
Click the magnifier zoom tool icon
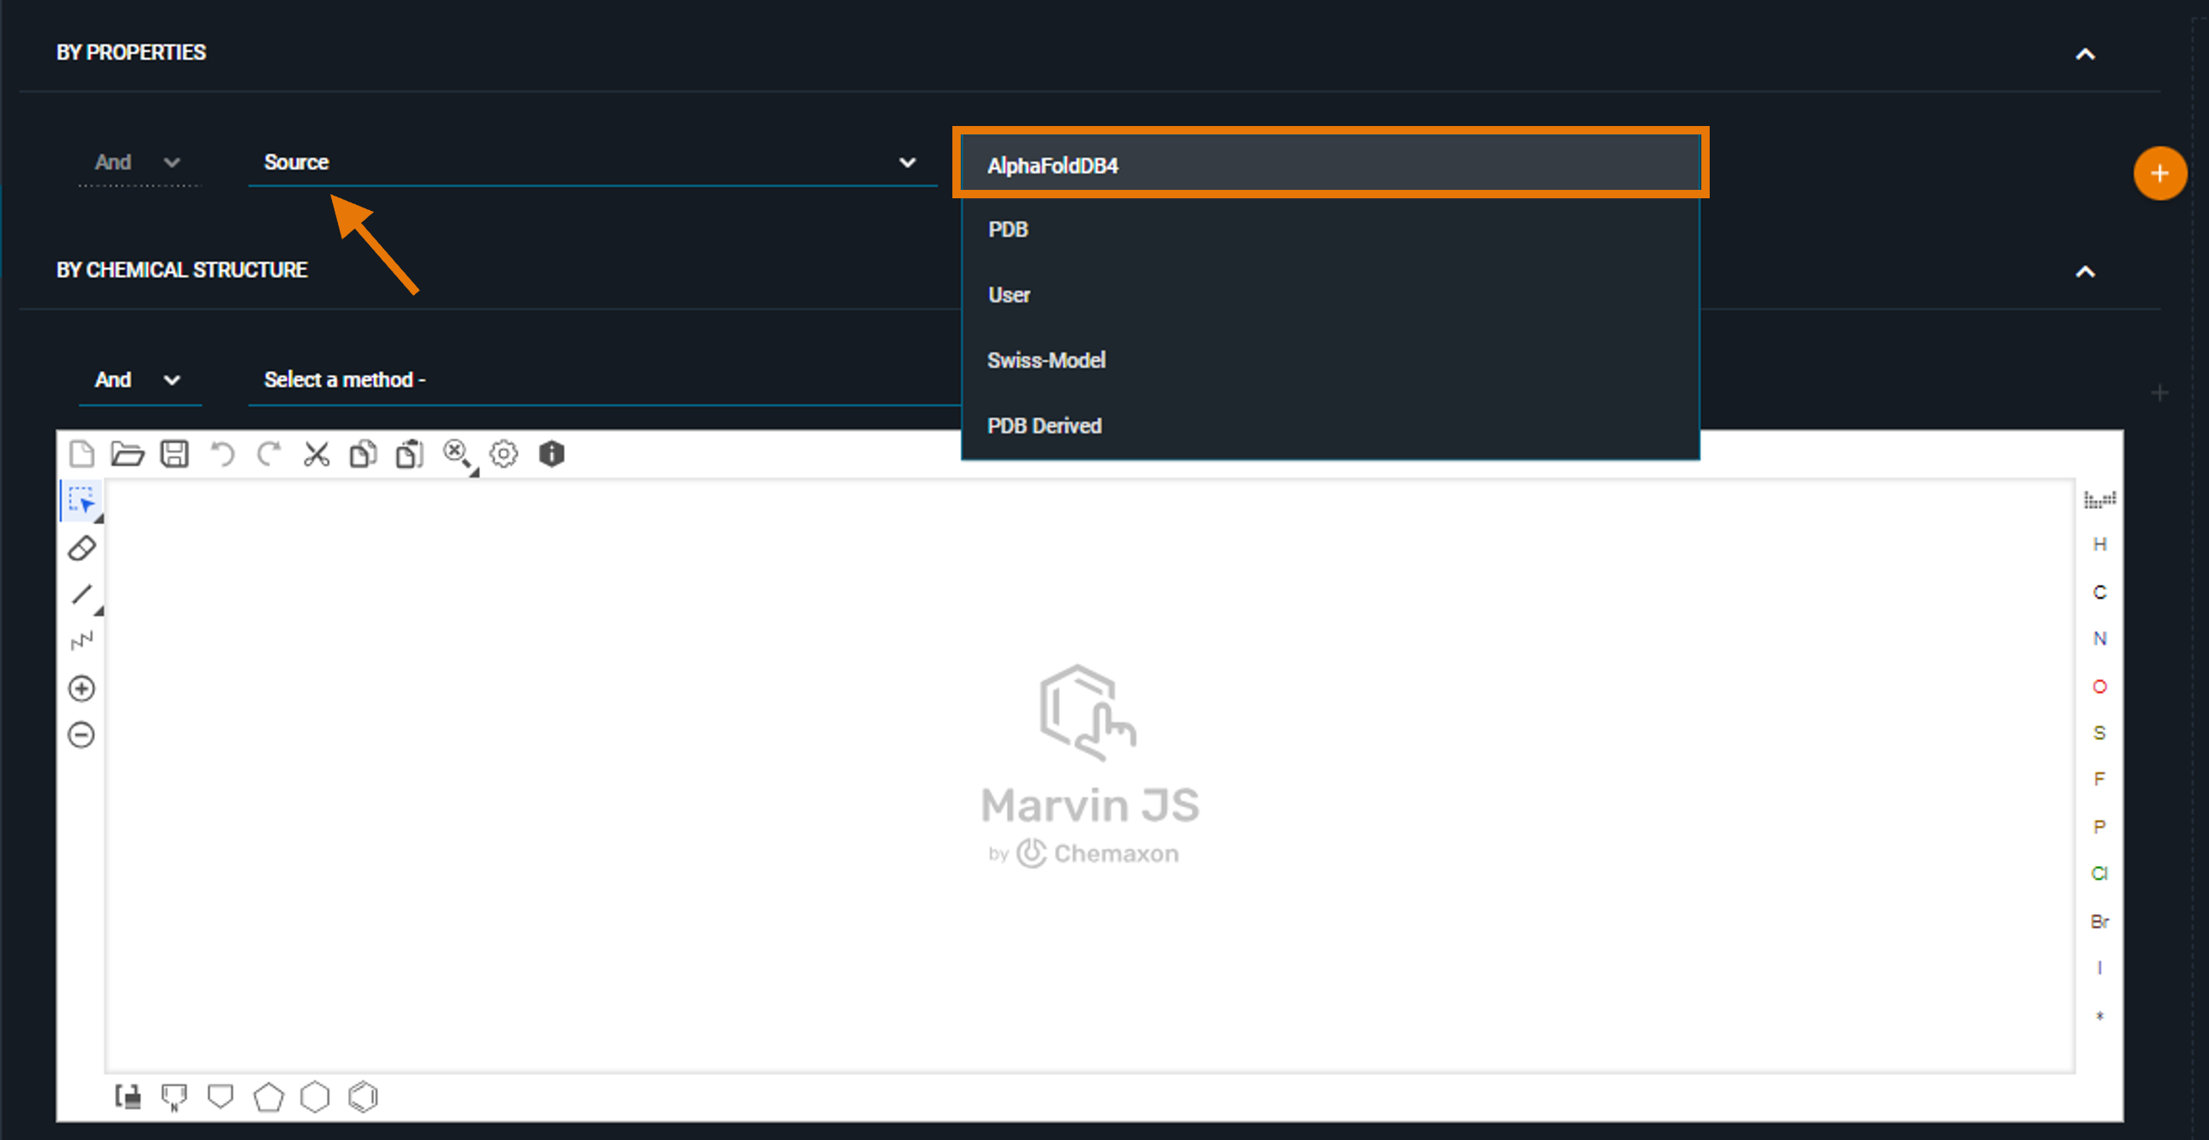tap(458, 454)
